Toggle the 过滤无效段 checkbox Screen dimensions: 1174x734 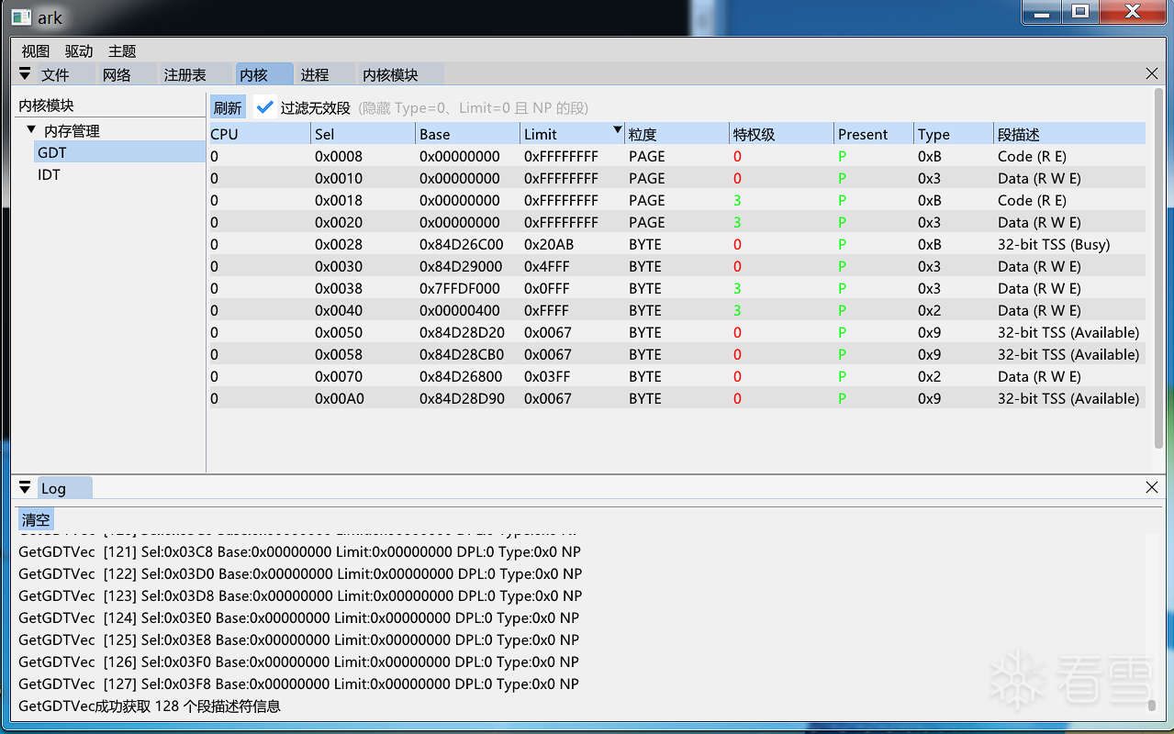click(x=265, y=107)
